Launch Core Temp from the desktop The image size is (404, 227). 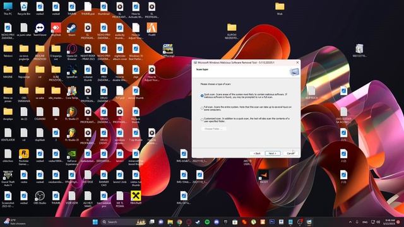tap(72, 93)
